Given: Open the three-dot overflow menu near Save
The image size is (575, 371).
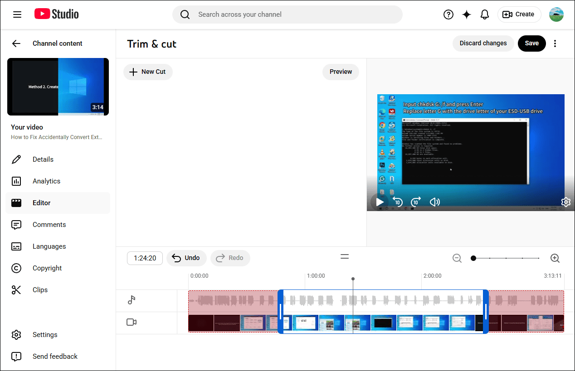Looking at the screenshot, I should click(x=555, y=43).
